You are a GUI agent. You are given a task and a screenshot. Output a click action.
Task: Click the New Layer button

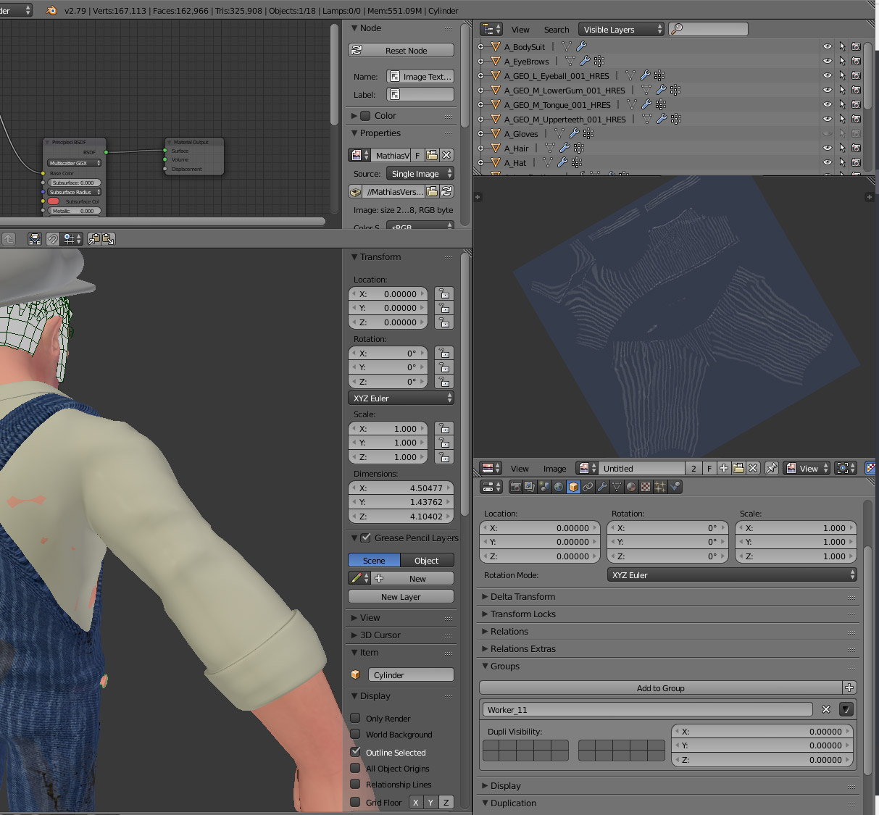click(401, 596)
